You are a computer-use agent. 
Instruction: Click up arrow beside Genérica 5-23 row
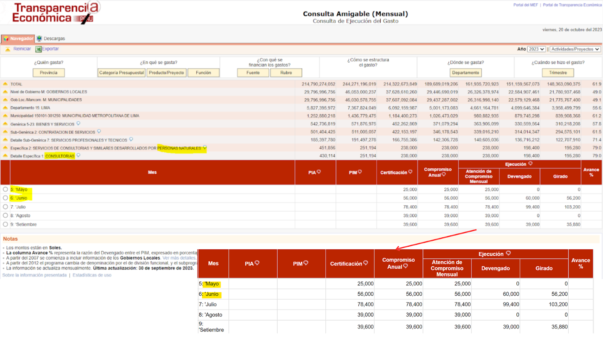(x=5, y=124)
